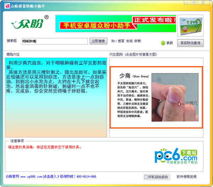
Task: Click the 搜索框 label
Action: [x=12, y=41]
